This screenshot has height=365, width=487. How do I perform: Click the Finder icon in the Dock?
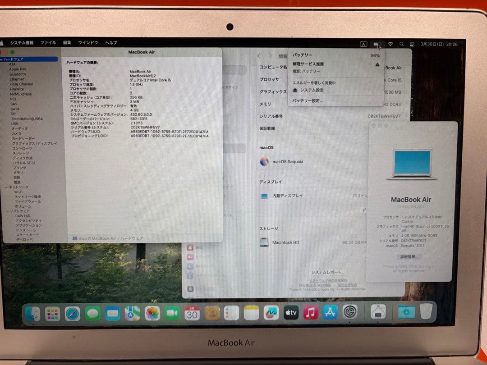[32, 314]
